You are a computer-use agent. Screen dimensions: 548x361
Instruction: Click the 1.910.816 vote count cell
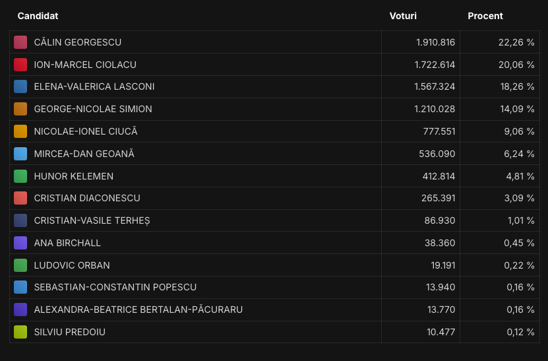coord(435,42)
